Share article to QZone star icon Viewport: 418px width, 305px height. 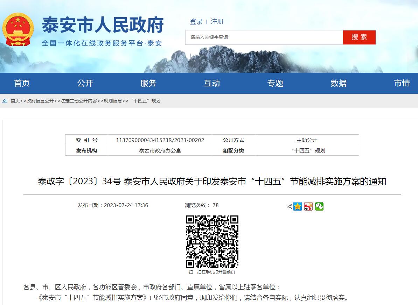click(298, 206)
